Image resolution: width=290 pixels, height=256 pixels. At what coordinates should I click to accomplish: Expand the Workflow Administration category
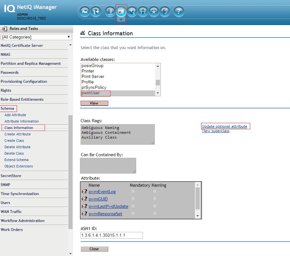click(x=22, y=221)
